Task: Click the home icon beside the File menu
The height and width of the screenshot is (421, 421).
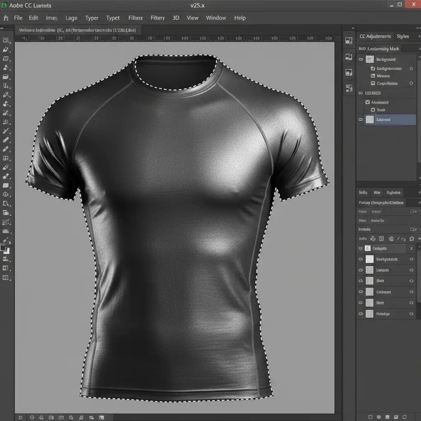Action: pyautogui.click(x=6, y=18)
